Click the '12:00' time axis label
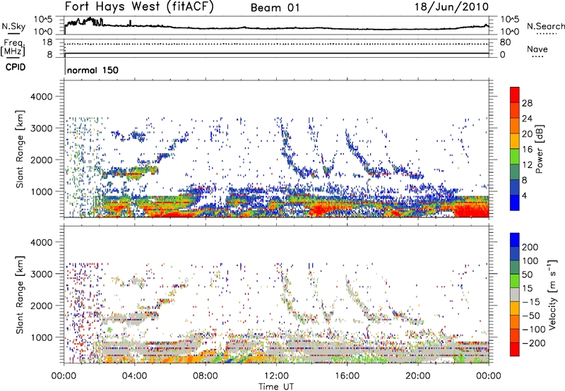The image size is (565, 391). [276, 376]
